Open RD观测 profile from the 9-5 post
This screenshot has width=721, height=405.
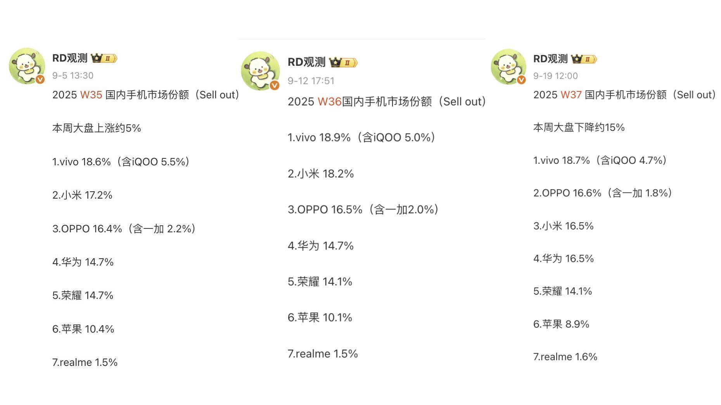(70, 58)
